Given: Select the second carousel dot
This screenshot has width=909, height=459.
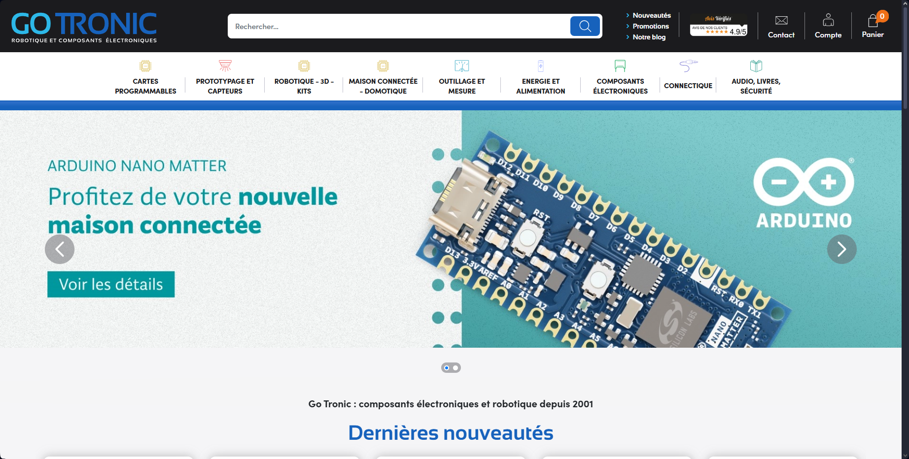Looking at the screenshot, I should click(x=455, y=368).
